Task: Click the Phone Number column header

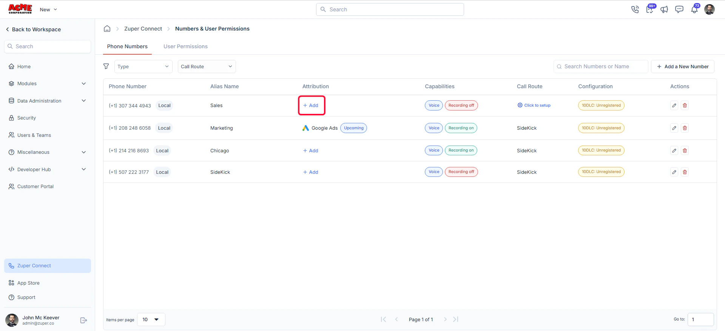Action: (128, 86)
